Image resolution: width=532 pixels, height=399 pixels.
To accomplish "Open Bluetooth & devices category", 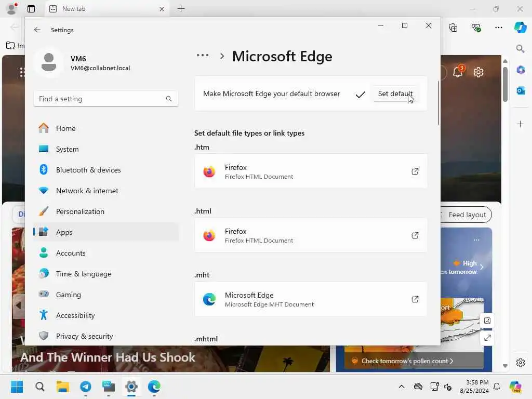I will click(x=106, y=170).
